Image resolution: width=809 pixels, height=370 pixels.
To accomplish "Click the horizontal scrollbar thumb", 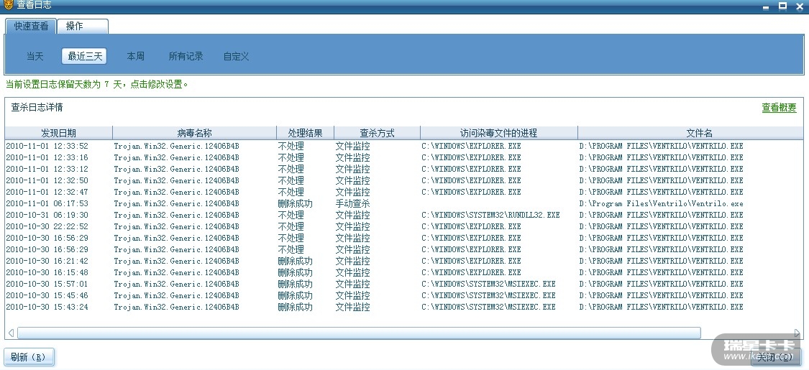I will pos(359,333).
